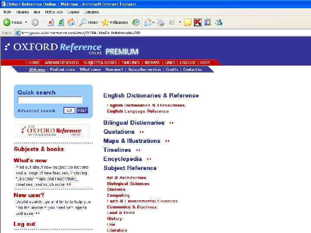Click LOG OUT in red navigation bar
The image size is (311, 233).
[187, 63]
